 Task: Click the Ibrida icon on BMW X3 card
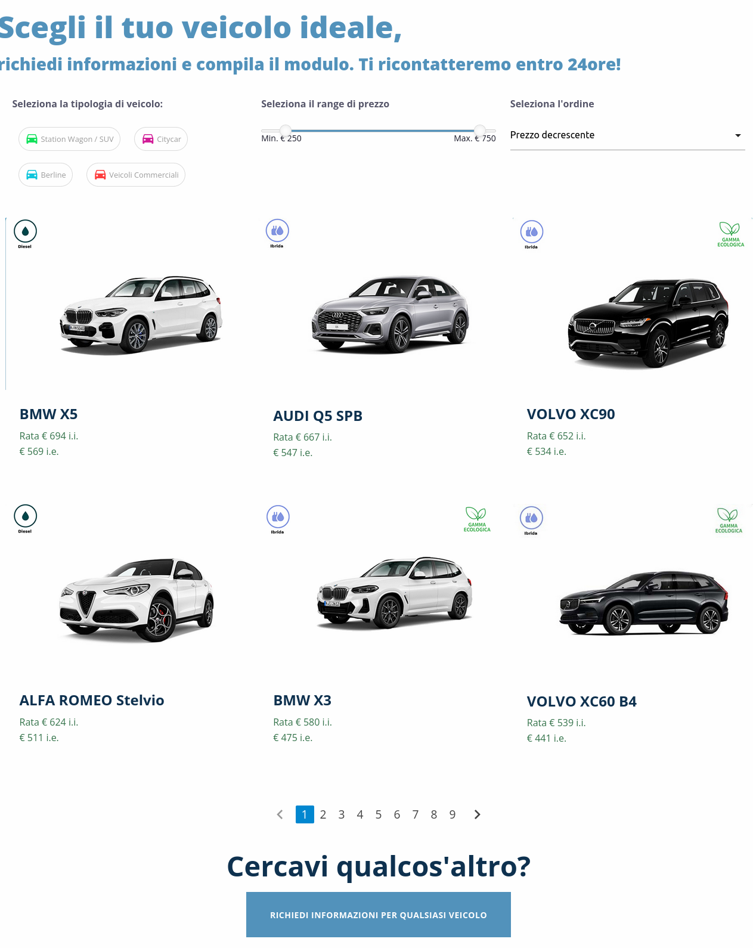point(278,519)
